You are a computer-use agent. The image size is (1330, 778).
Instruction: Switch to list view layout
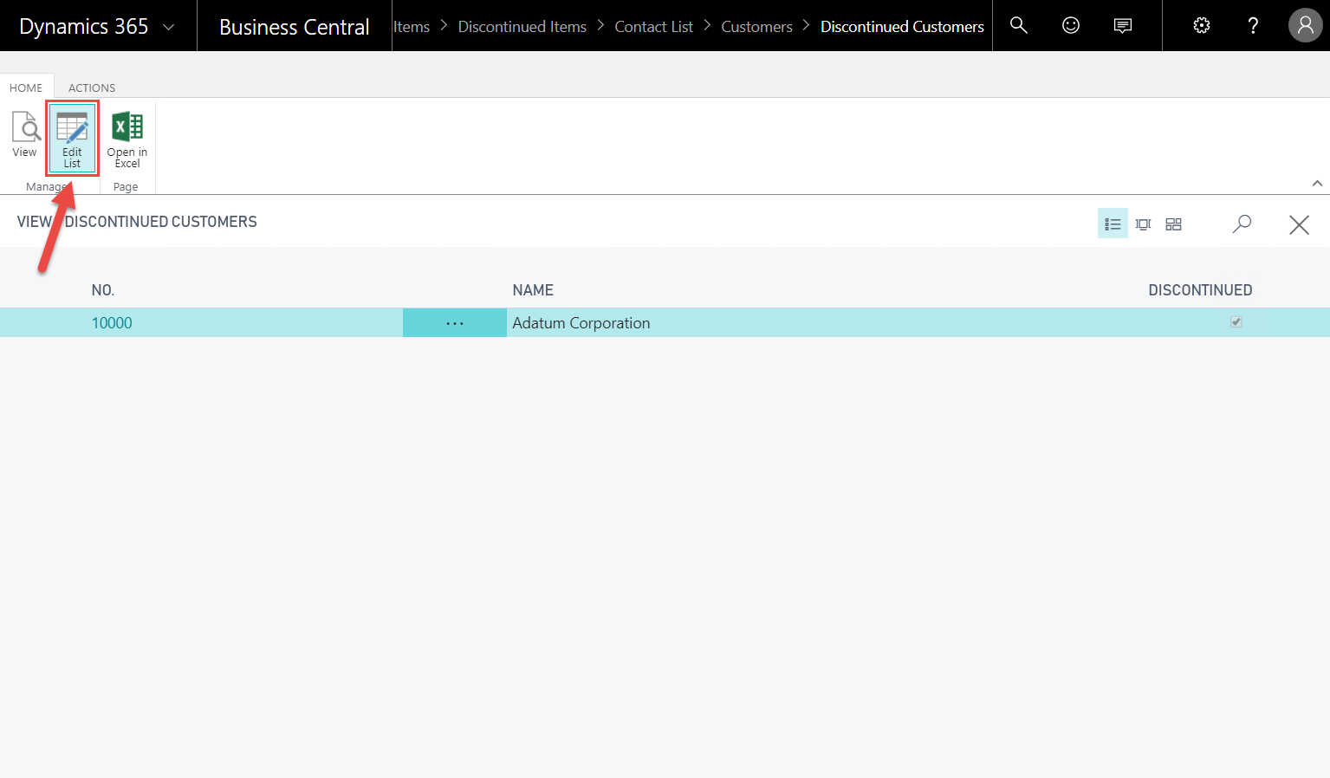[1113, 224]
